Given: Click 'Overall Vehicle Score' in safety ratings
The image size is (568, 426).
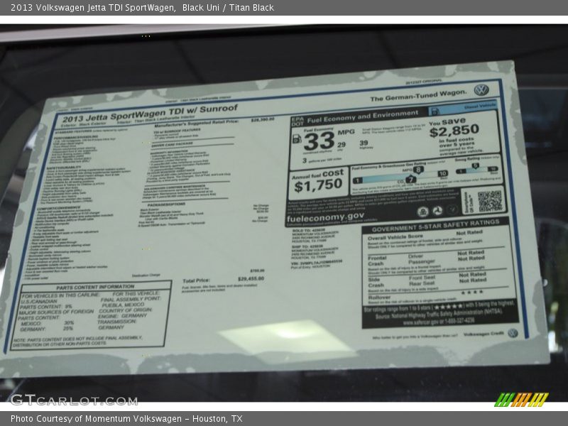Looking at the screenshot, I should tap(395, 237).
